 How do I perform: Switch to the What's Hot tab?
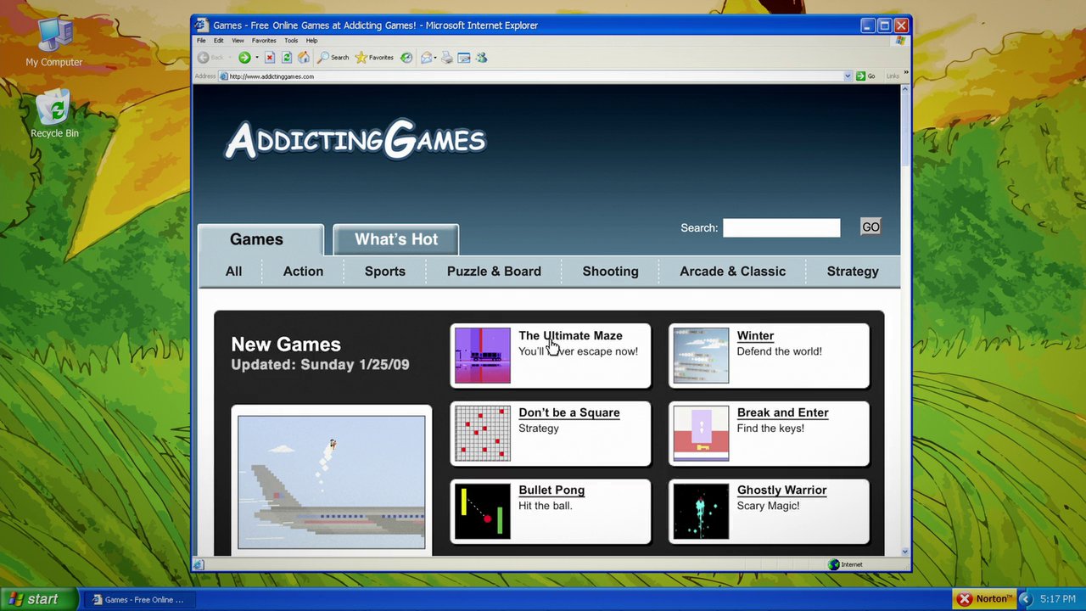396,239
